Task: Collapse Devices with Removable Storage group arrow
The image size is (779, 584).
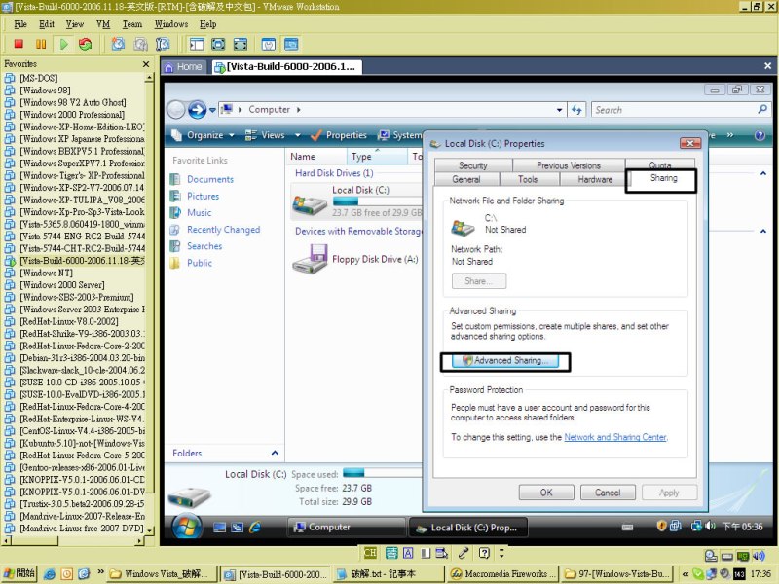Action: [763, 231]
